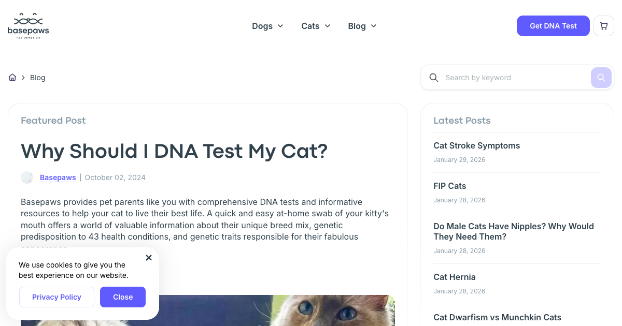Screen dimensions: 622x326
Task: Dismiss the cookie popup with the X
Action: coord(149,258)
